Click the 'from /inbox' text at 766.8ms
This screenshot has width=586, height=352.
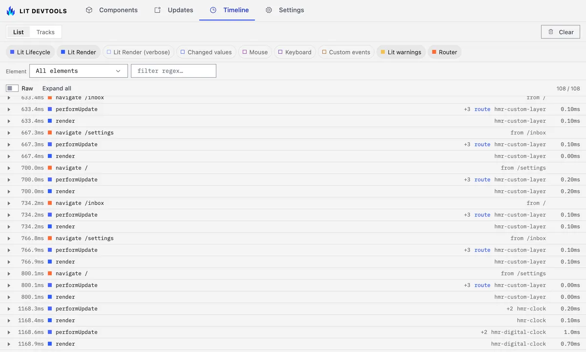pyautogui.click(x=528, y=238)
